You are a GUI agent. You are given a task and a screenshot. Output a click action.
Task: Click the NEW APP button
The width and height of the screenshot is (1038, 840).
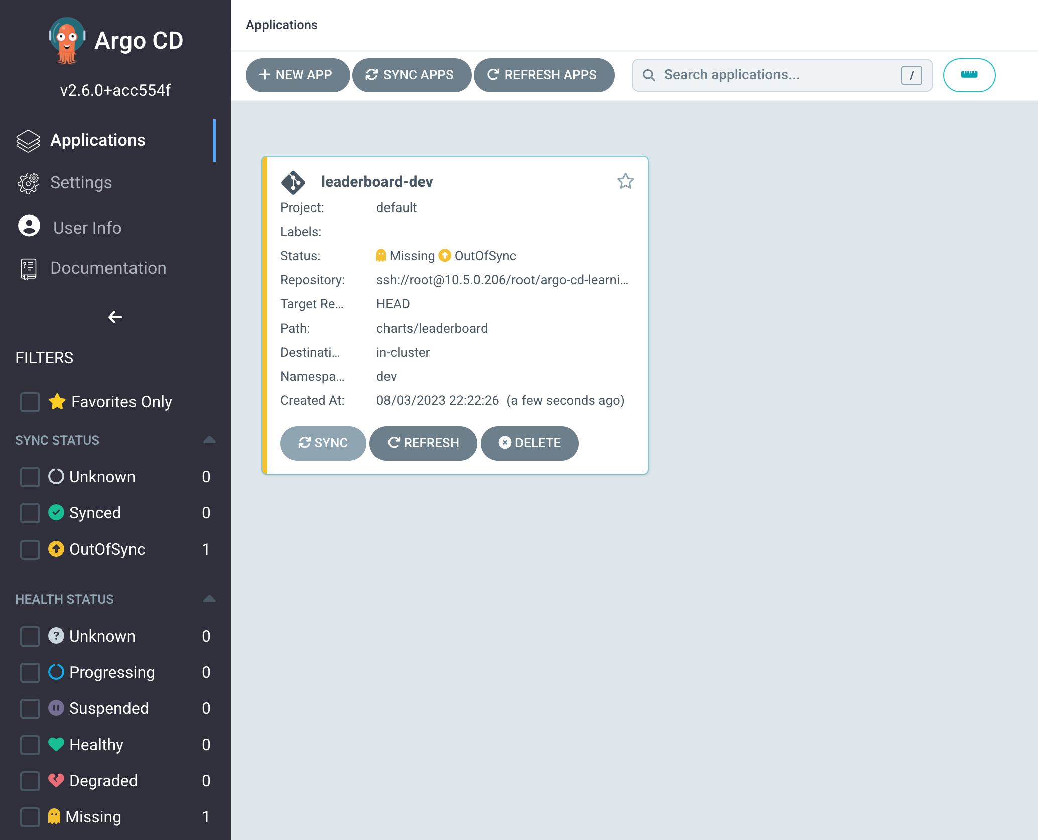pyautogui.click(x=297, y=74)
